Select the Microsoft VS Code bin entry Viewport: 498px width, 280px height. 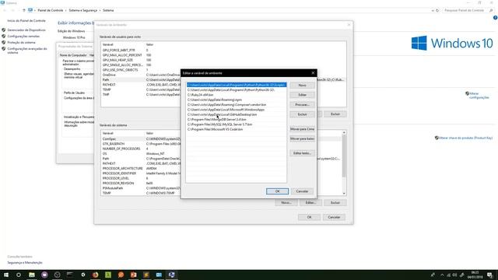pyautogui.click(x=237, y=129)
